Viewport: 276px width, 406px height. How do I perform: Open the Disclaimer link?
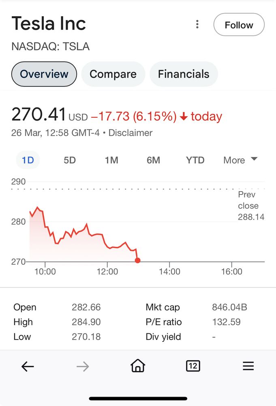click(130, 133)
